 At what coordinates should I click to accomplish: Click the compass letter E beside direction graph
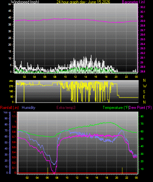144,97
